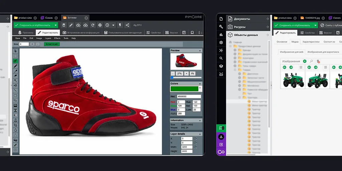Select the Text tool in the toolbox

(15, 110)
